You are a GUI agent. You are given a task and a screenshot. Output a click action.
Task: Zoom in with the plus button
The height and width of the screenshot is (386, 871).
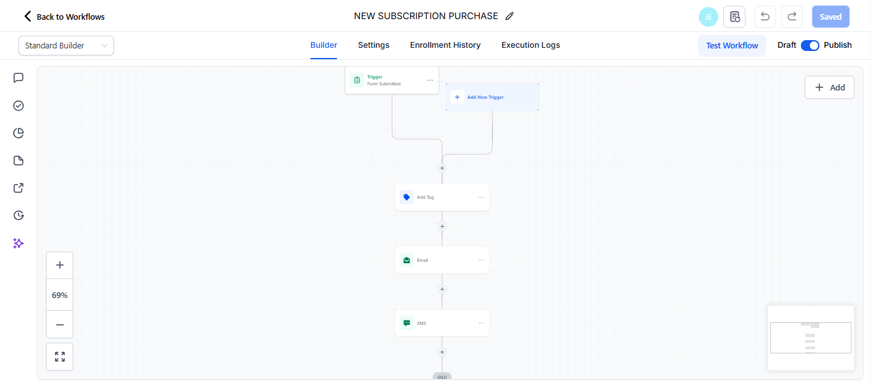(x=60, y=265)
